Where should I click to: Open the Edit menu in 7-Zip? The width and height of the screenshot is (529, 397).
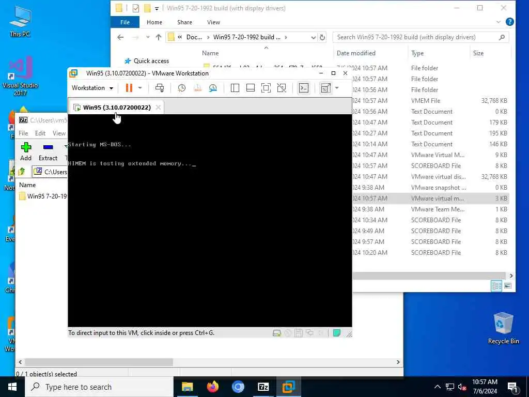coord(40,133)
